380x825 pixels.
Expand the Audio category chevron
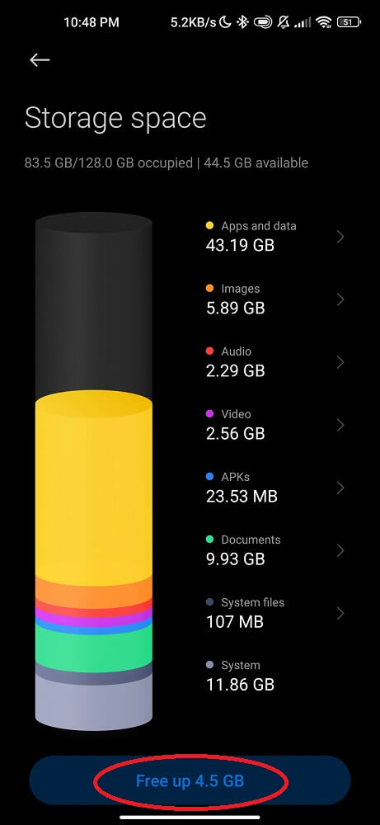click(x=340, y=362)
